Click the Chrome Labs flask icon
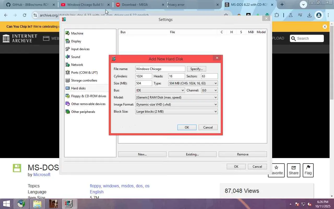The height and width of the screenshot is (209, 334). 291,15
